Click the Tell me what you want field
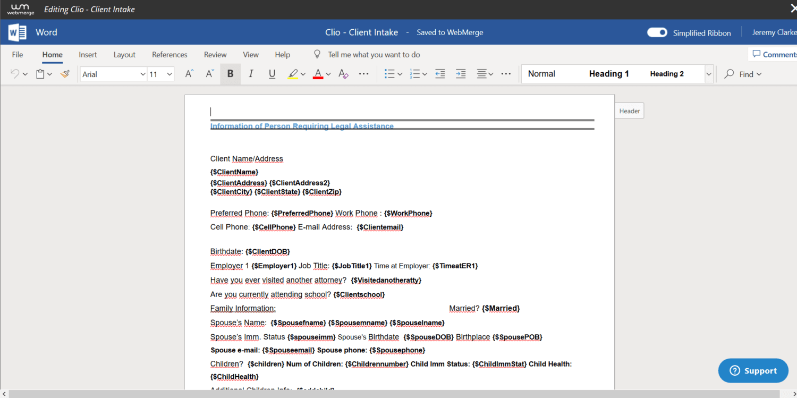The image size is (797, 398). pyautogui.click(x=374, y=55)
